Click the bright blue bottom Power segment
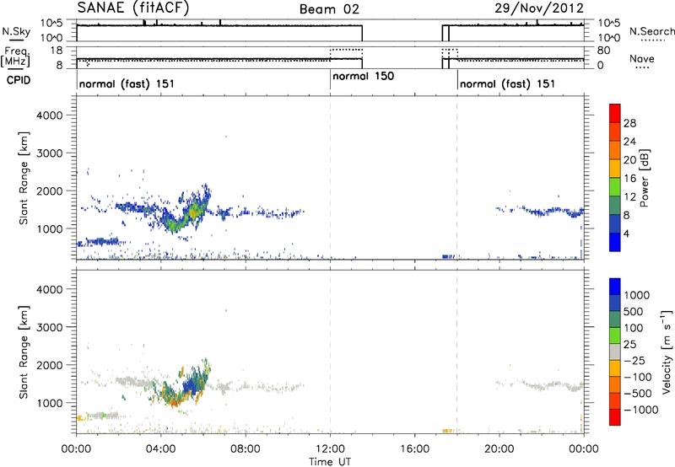Viewport: 675px width, 467px height. click(x=615, y=242)
